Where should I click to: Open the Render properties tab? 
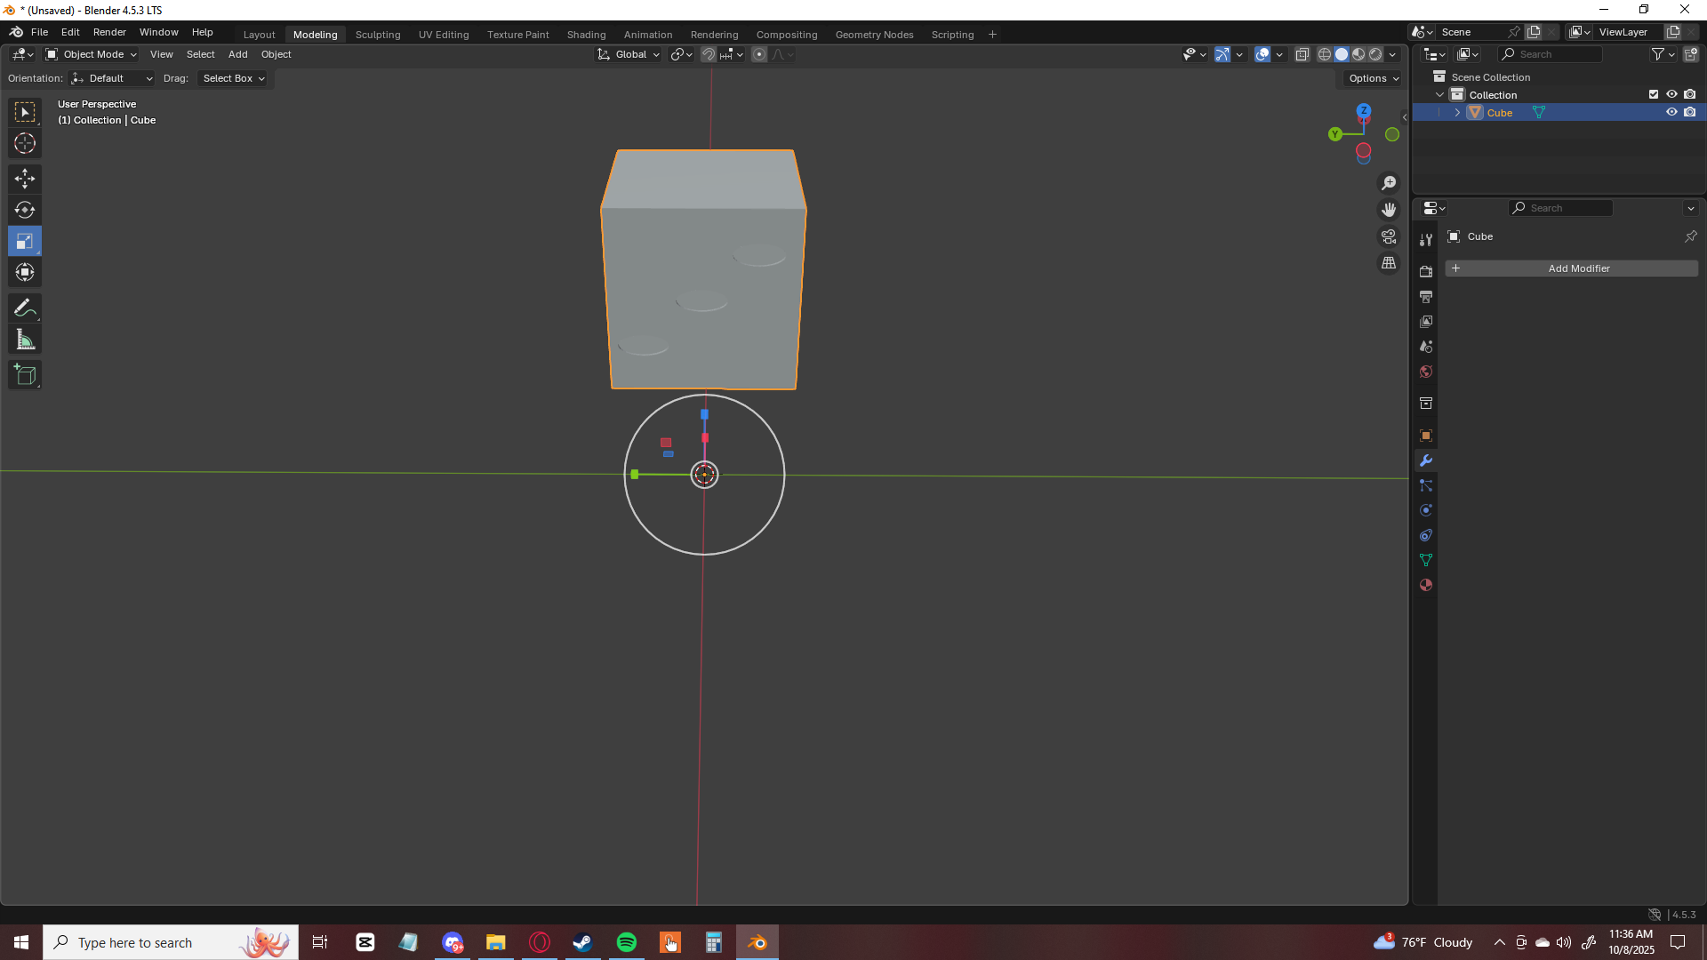[1426, 271]
